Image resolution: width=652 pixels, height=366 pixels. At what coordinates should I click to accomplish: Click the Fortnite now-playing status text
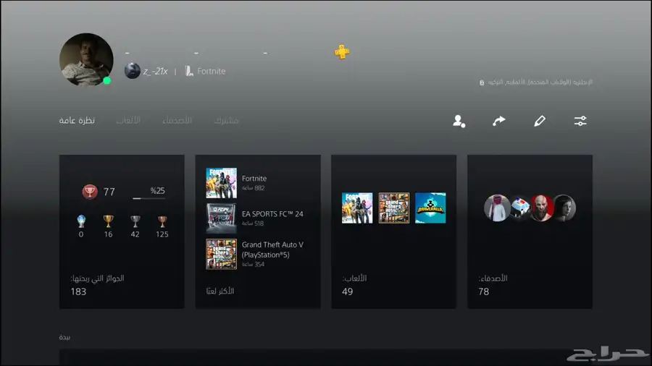tap(212, 71)
